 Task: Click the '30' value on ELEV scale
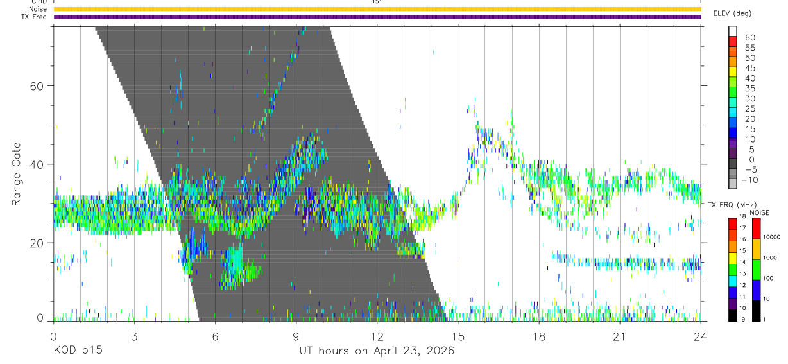coord(750,99)
